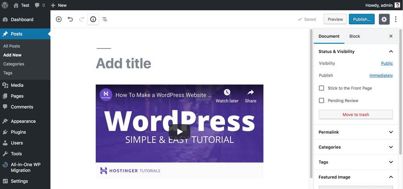
Task: Click the Users person icon
Action: coord(5,143)
